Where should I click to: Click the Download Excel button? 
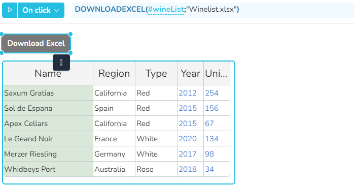click(x=36, y=43)
